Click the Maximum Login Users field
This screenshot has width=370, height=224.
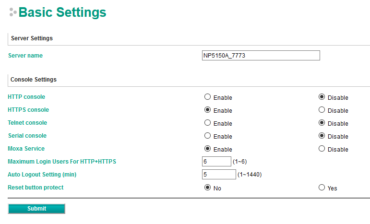(216, 162)
